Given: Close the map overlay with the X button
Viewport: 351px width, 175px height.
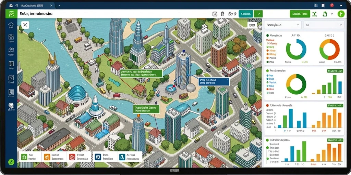Looking at the screenshot, I should pyautogui.click(x=25, y=25).
